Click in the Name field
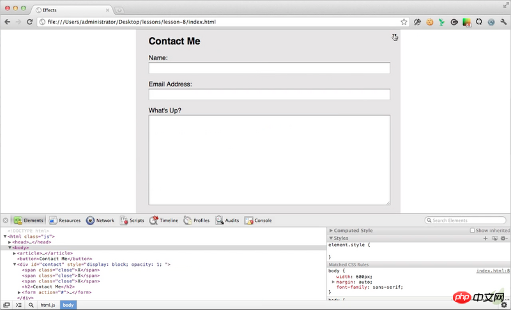 (269, 68)
